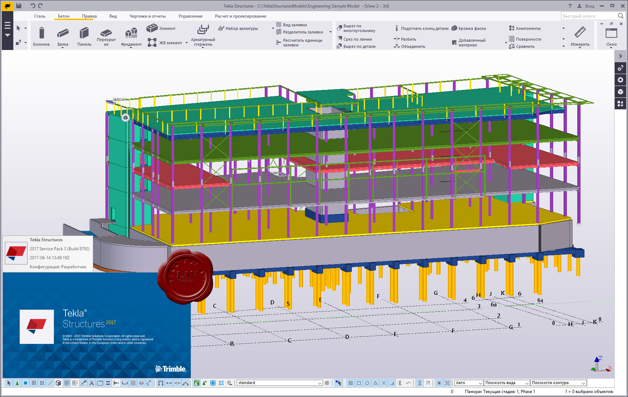Screen dimensions: 628x397
Task: Click the Разбить command
Action: (405, 39)
